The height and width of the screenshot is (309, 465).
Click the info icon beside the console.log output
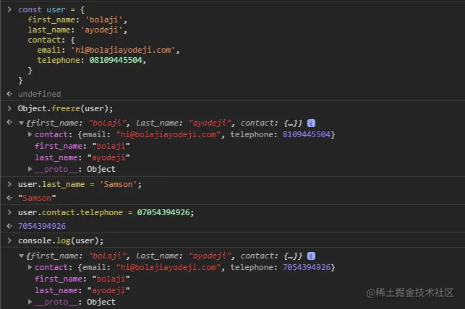click(311, 256)
